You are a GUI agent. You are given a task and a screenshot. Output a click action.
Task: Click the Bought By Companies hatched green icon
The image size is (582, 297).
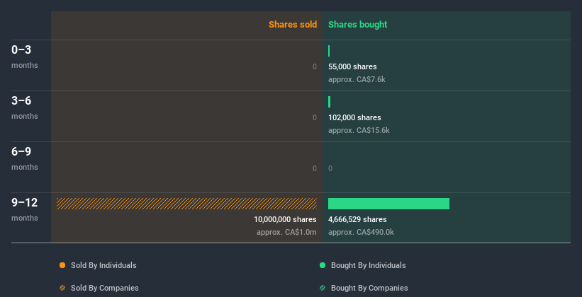click(x=323, y=288)
